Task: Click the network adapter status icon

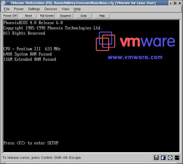Action: click(177, 158)
